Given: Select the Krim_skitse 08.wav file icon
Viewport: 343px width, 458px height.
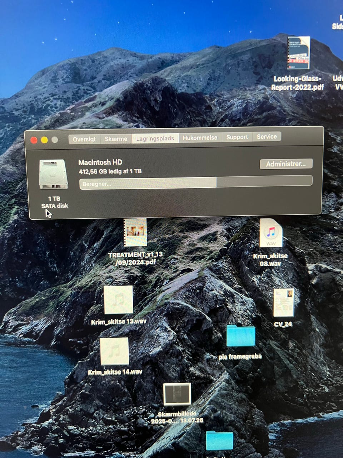Looking at the screenshot, I should click(271, 233).
